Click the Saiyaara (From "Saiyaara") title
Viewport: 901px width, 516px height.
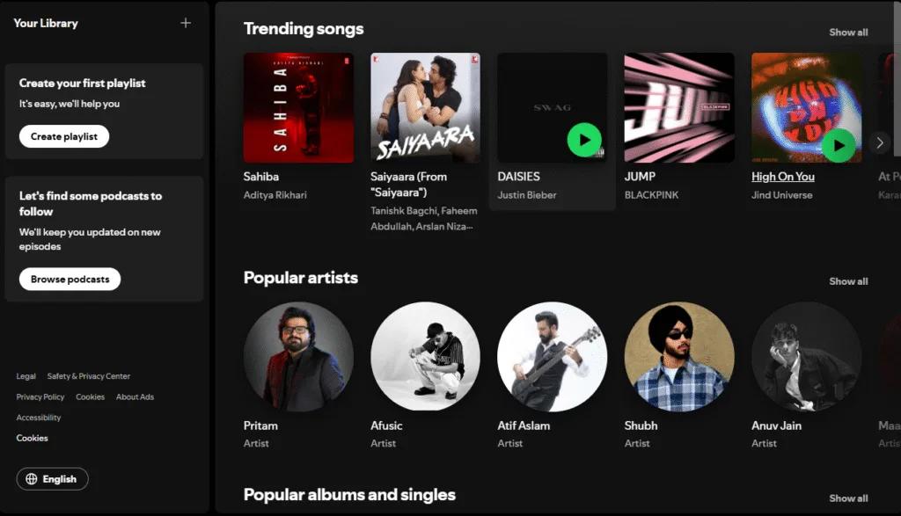(x=408, y=185)
